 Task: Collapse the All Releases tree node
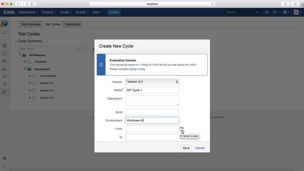[x=20, y=55]
